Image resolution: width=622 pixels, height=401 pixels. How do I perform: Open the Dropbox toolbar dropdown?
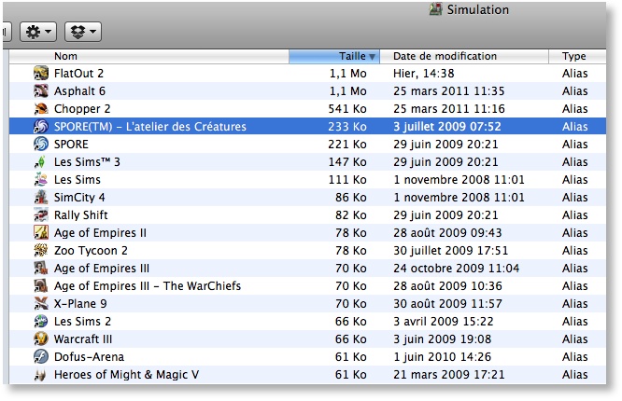(83, 32)
